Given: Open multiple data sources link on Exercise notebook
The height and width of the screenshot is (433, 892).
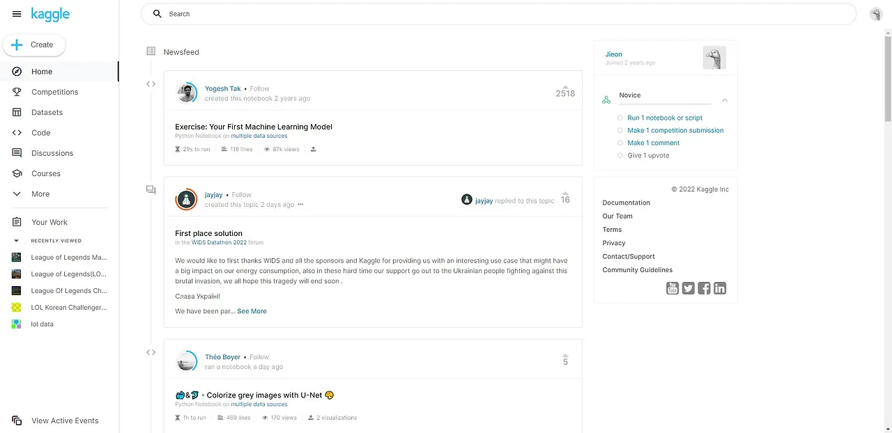Looking at the screenshot, I should pyautogui.click(x=259, y=136).
